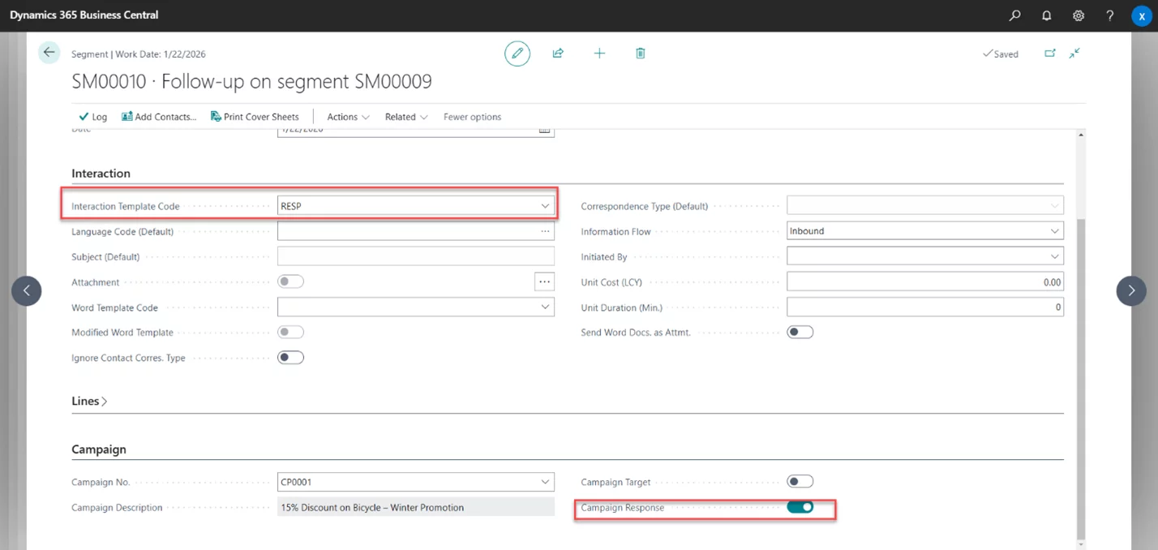Open the Related menu

[405, 117]
